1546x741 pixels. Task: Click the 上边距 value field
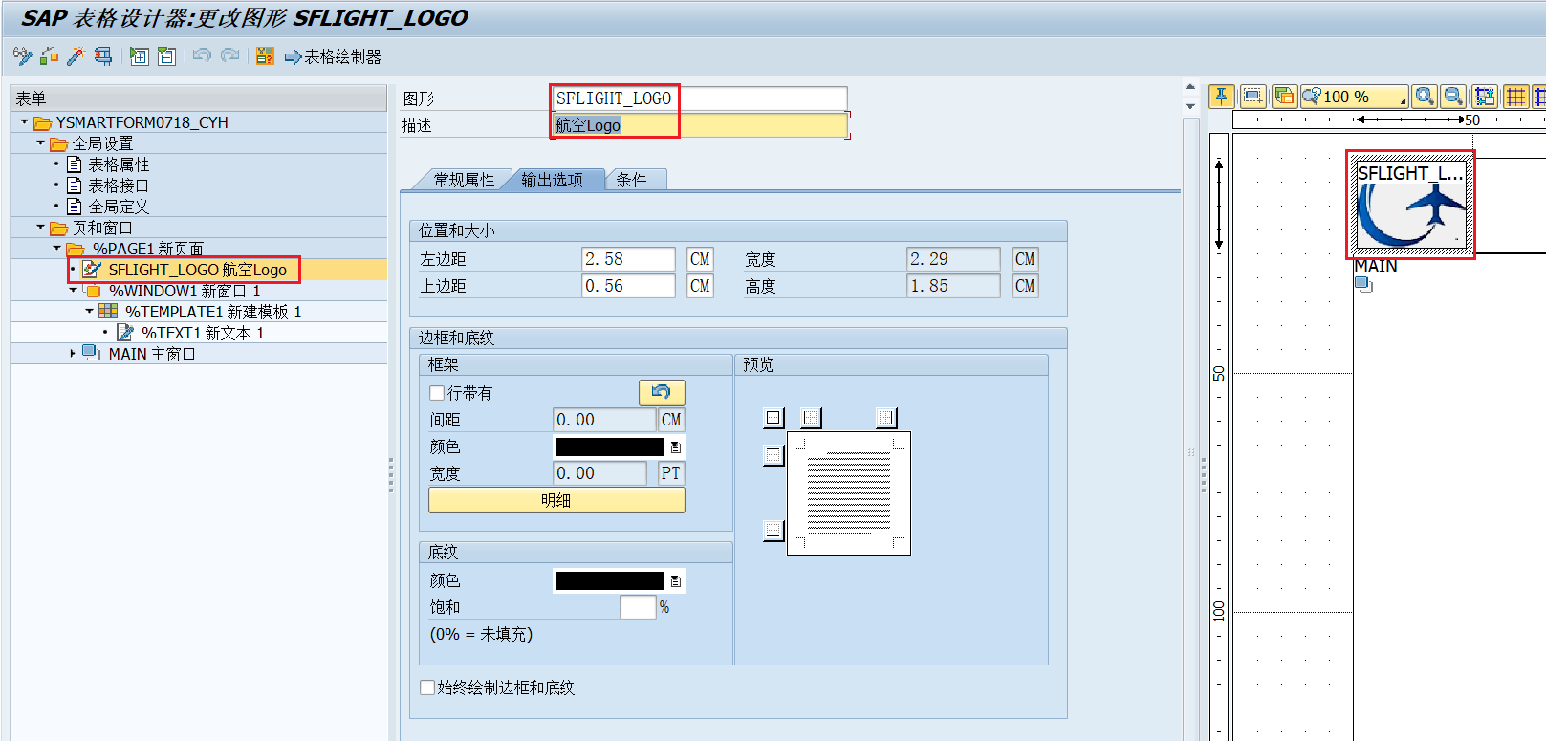(x=628, y=286)
